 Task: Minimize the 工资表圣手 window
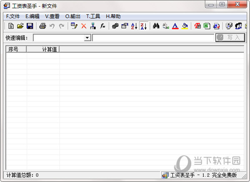211,5
